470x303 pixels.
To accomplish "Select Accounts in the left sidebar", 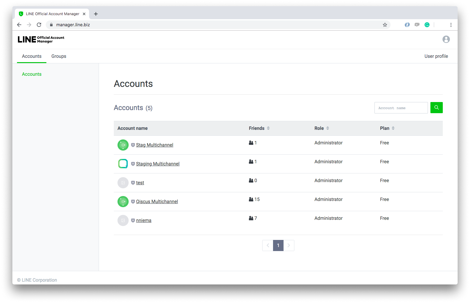I will 32,74.
